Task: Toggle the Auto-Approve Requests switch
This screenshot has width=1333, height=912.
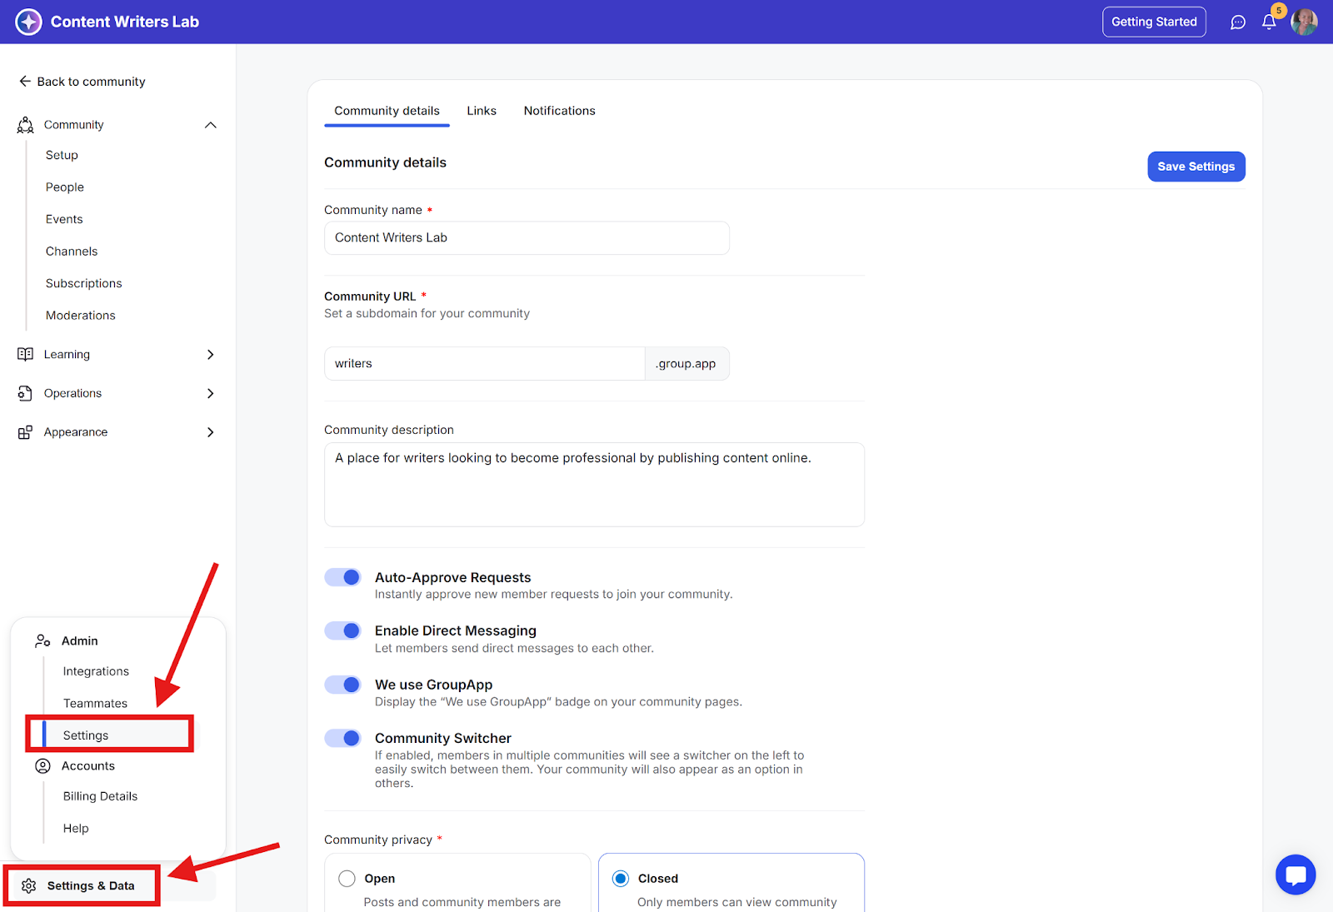Action: (342, 577)
